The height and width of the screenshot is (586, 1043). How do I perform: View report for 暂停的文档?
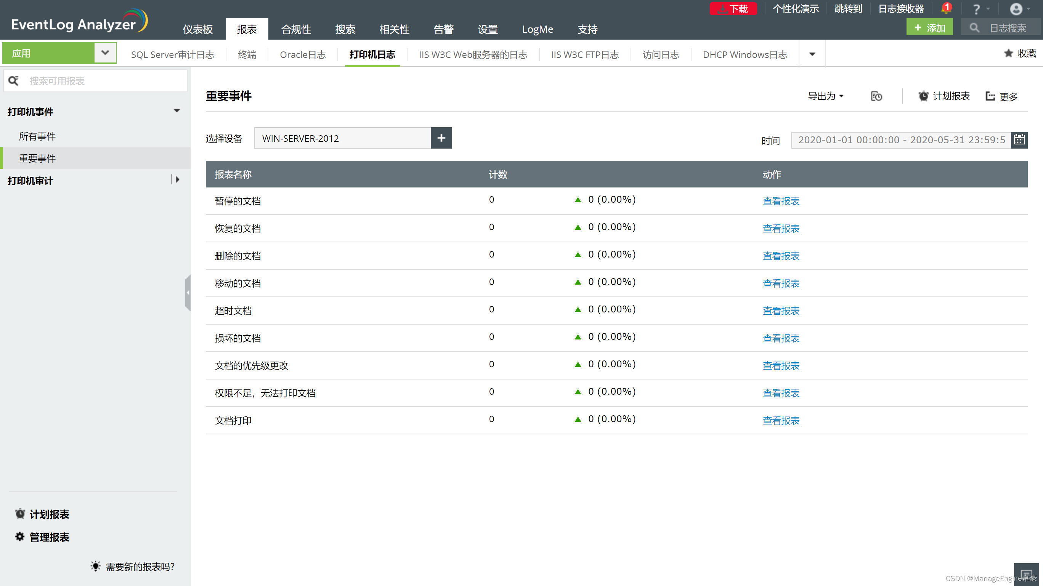pos(781,201)
